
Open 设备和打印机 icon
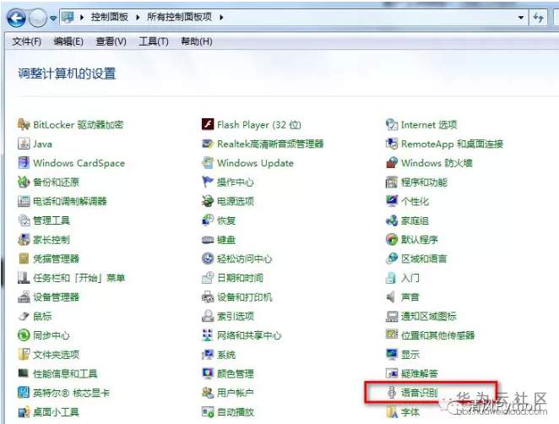pyautogui.click(x=208, y=297)
